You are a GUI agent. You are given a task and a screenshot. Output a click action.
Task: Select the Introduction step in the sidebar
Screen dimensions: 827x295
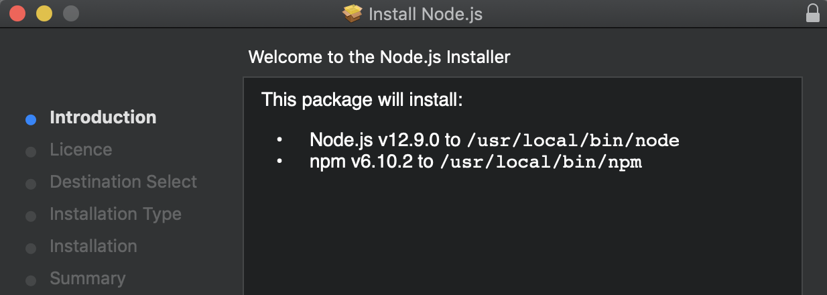click(x=103, y=117)
